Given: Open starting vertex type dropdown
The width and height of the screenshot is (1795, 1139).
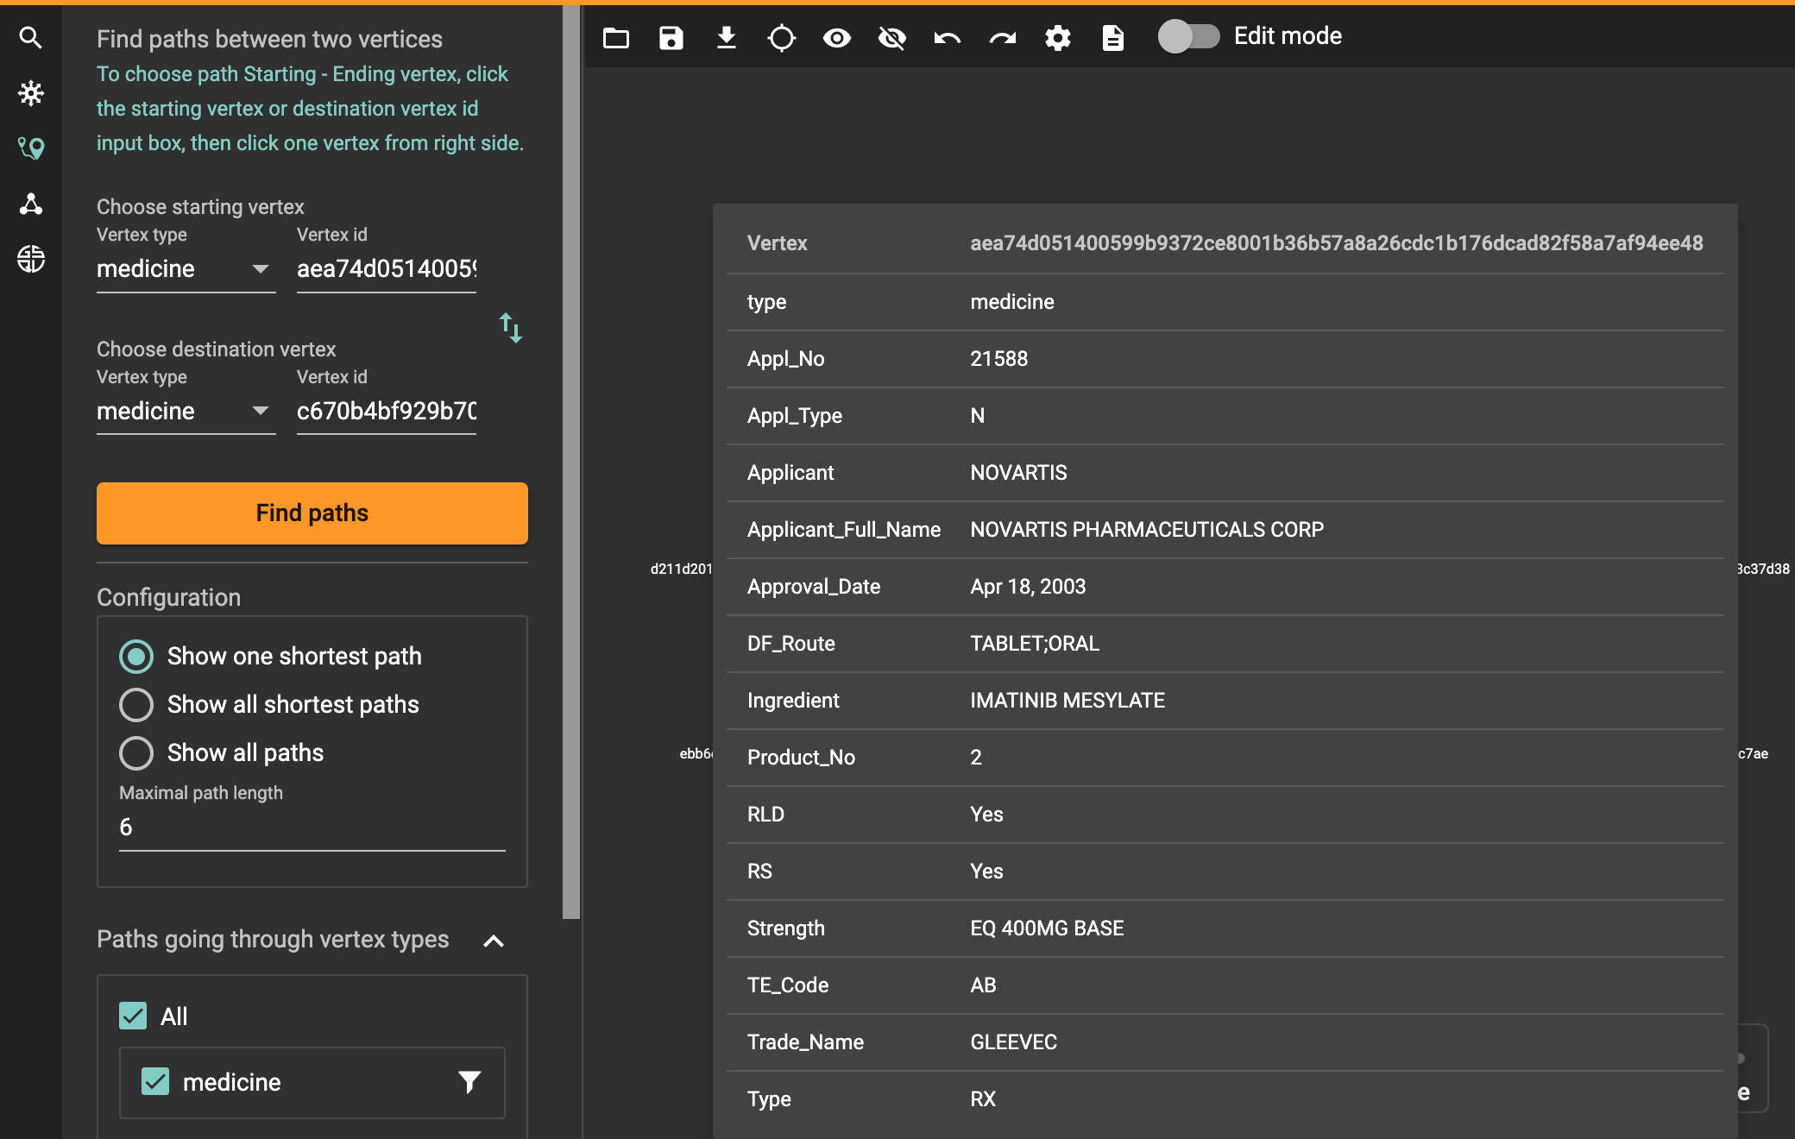Looking at the screenshot, I should coord(186,269).
